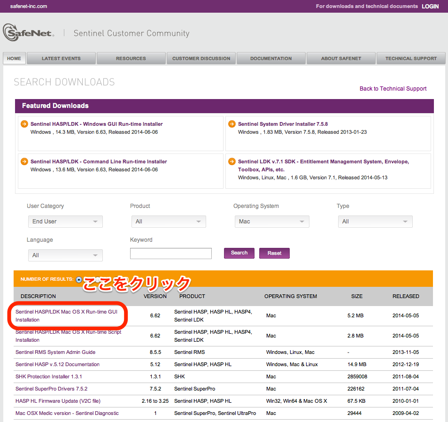The image size is (448, 422).
Task: Click orange arrow icon beside Command Line Run-time Installer
Action: coord(24,161)
